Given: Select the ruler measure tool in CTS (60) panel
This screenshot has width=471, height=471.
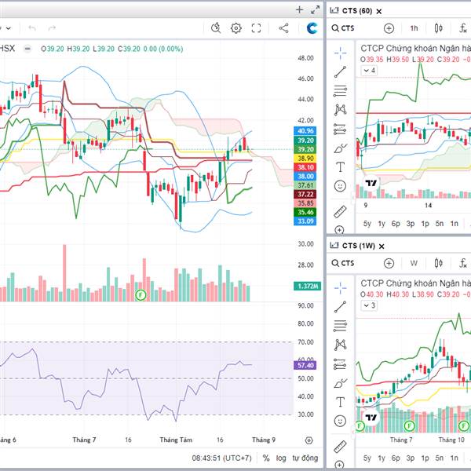Looking at the screenshot, I should pyautogui.click(x=340, y=212).
